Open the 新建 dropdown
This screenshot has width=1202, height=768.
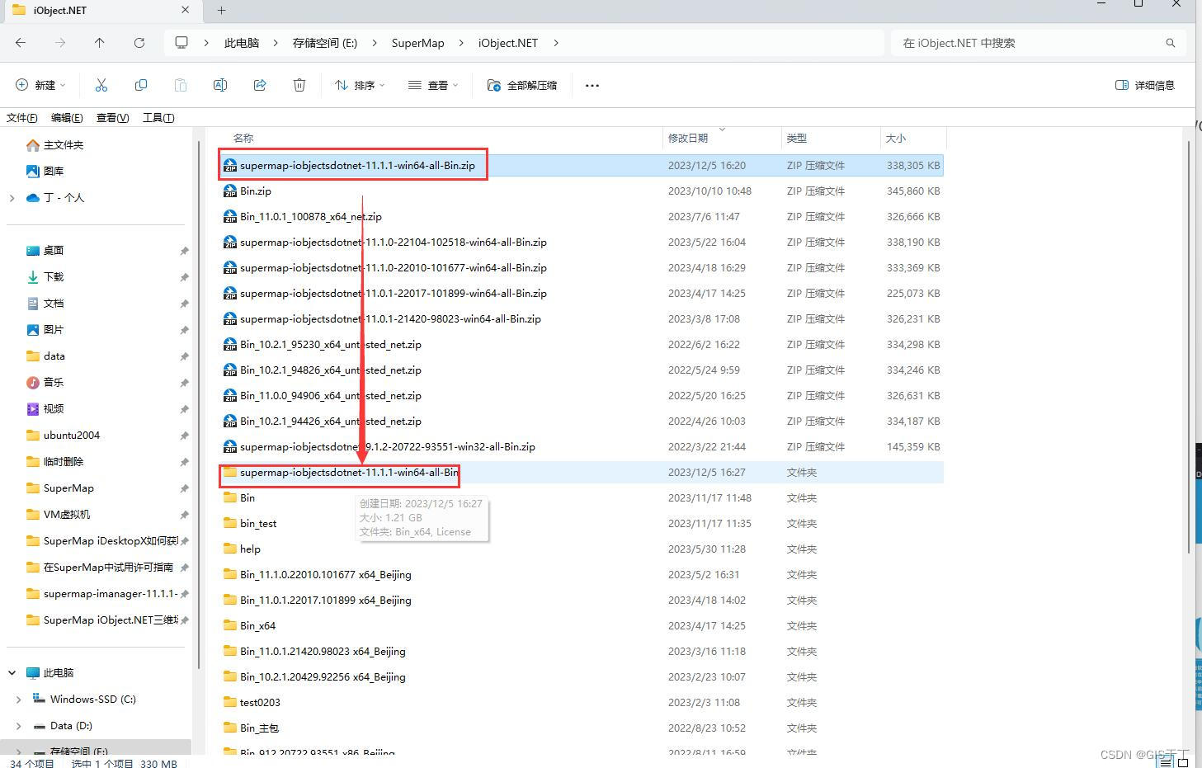pyautogui.click(x=40, y=85)
